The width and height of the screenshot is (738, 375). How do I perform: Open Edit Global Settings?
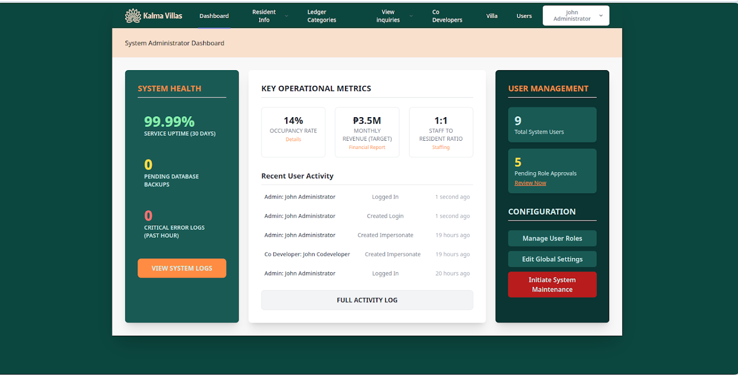click(x=552, y=259)
